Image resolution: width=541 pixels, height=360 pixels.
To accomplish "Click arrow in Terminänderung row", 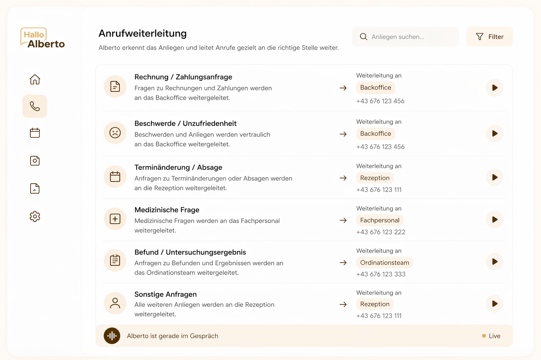I will point(343,178).
